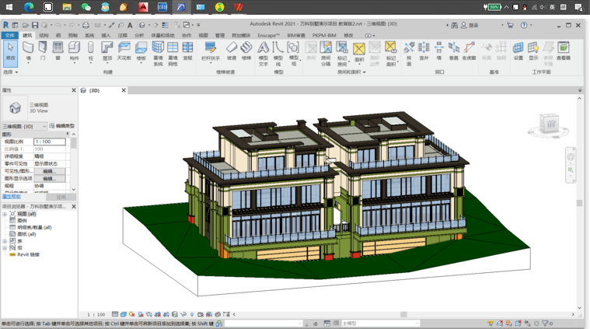Collapse the 图形 properties section
The width and height of the screenshot is (590, 329).
click(68, 134)
